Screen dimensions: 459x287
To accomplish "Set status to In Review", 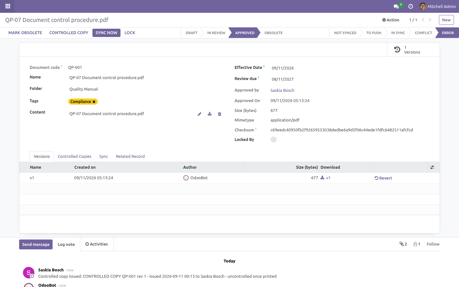I will click(216, 33).
